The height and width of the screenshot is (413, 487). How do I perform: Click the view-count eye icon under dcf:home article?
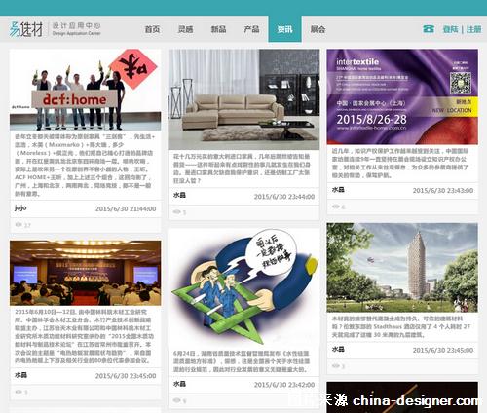coord(19,224)
